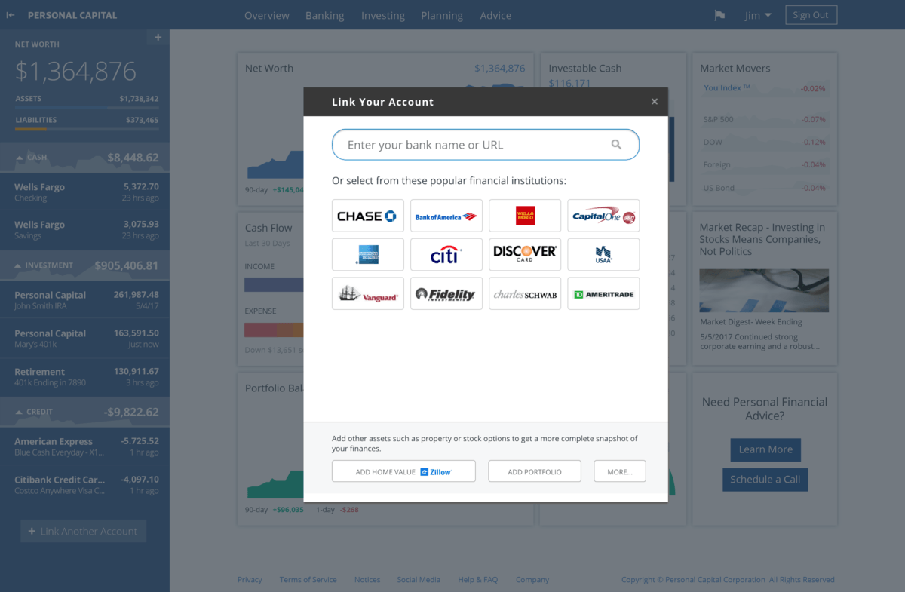Click Add Home Value Zillow button
This screenshot has width=905, height=592.
(403, 471)
